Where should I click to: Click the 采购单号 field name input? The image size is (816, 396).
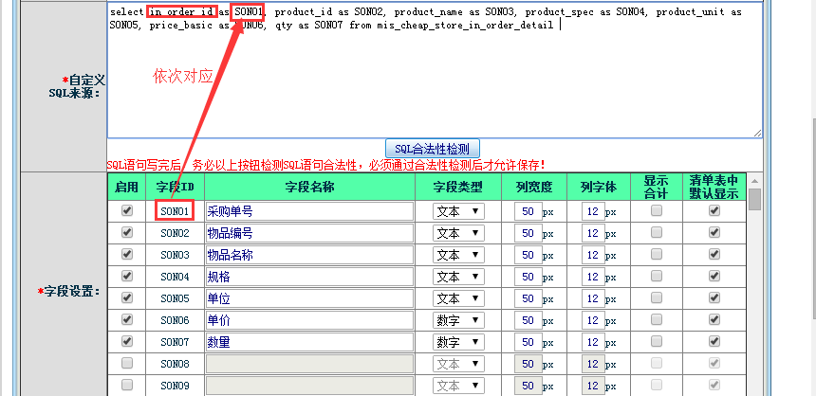coord(309,211)
